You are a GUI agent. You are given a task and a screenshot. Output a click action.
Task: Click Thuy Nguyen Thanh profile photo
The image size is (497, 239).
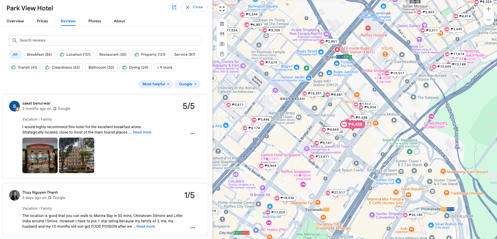point(14,195)
